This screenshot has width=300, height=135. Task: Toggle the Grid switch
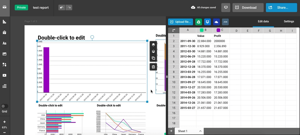tap(5, 106)
